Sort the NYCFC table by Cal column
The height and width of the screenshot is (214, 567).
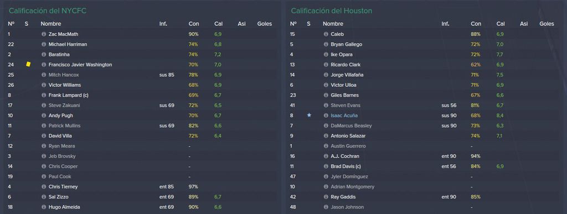[218, 24]
